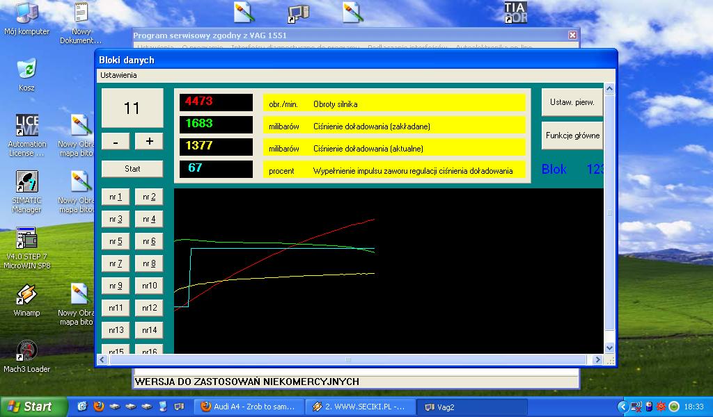Click the network connection tray icon

636,407
